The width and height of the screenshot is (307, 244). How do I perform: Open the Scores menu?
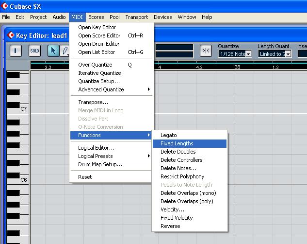click(96, 17)
